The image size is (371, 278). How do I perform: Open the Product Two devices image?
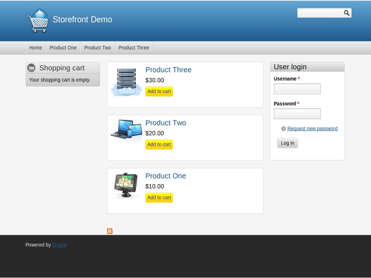[126, 129]
